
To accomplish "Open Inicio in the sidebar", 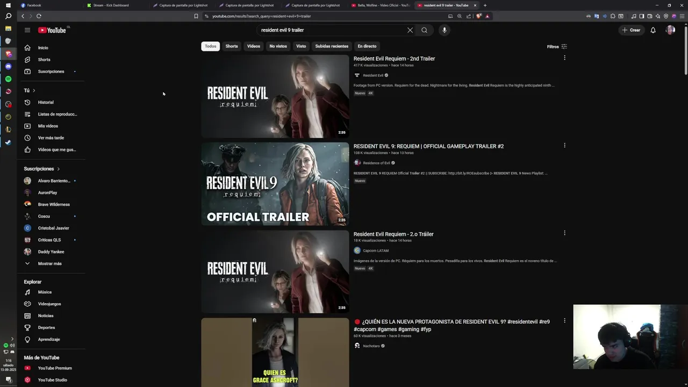I will click(51, 48).
